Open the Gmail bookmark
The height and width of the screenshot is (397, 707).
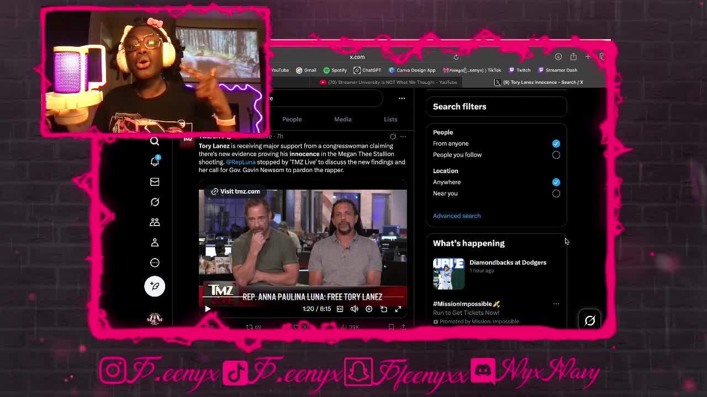pos(306,70)
